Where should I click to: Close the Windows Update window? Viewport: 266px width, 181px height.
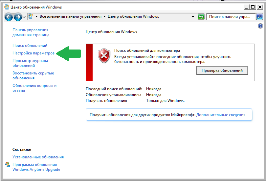[260, 7]
